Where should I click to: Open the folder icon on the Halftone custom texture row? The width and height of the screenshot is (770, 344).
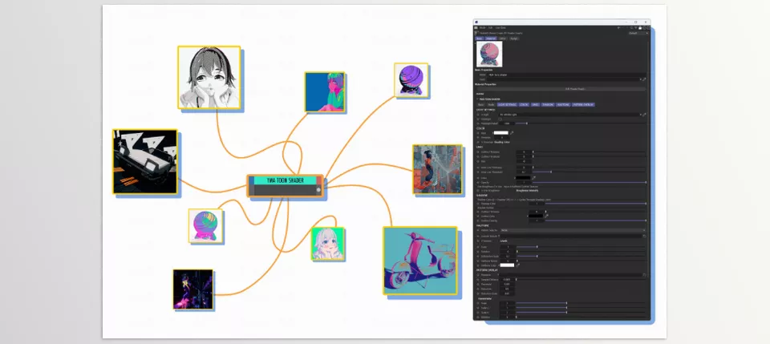pyautogui.click(x=644, y=236)
